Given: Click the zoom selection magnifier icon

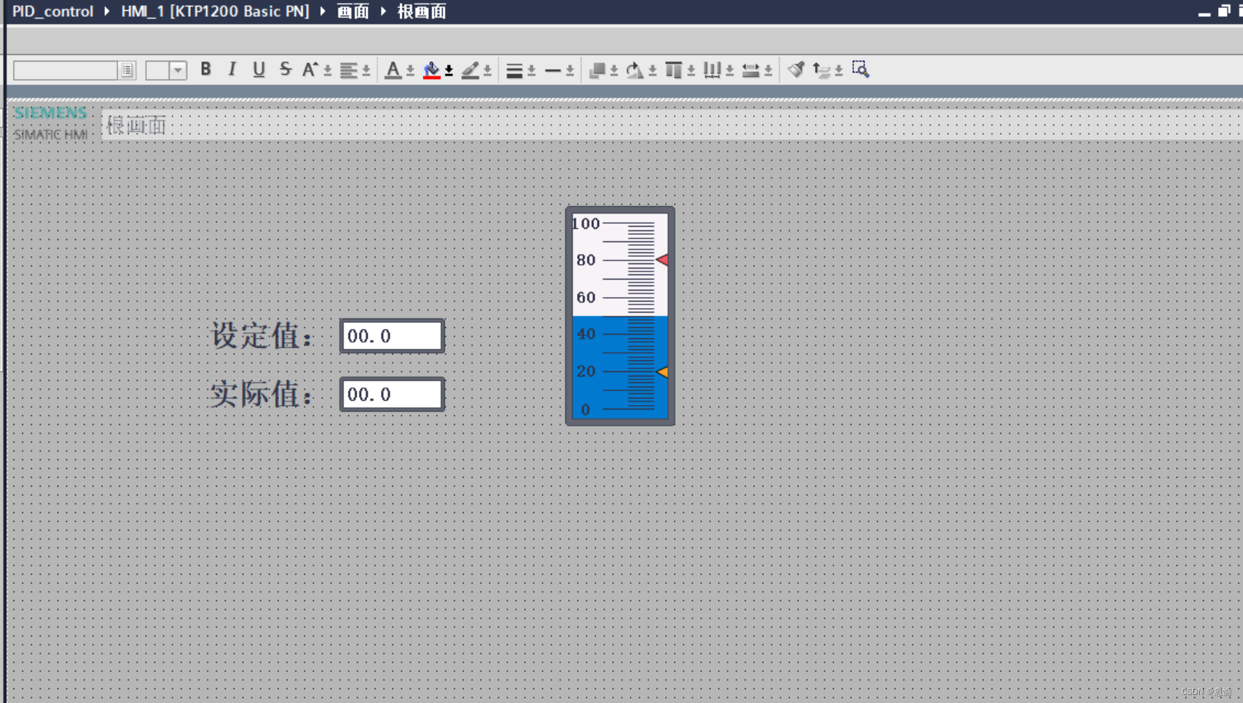Looking at the screenshot, I should [860, 70].
